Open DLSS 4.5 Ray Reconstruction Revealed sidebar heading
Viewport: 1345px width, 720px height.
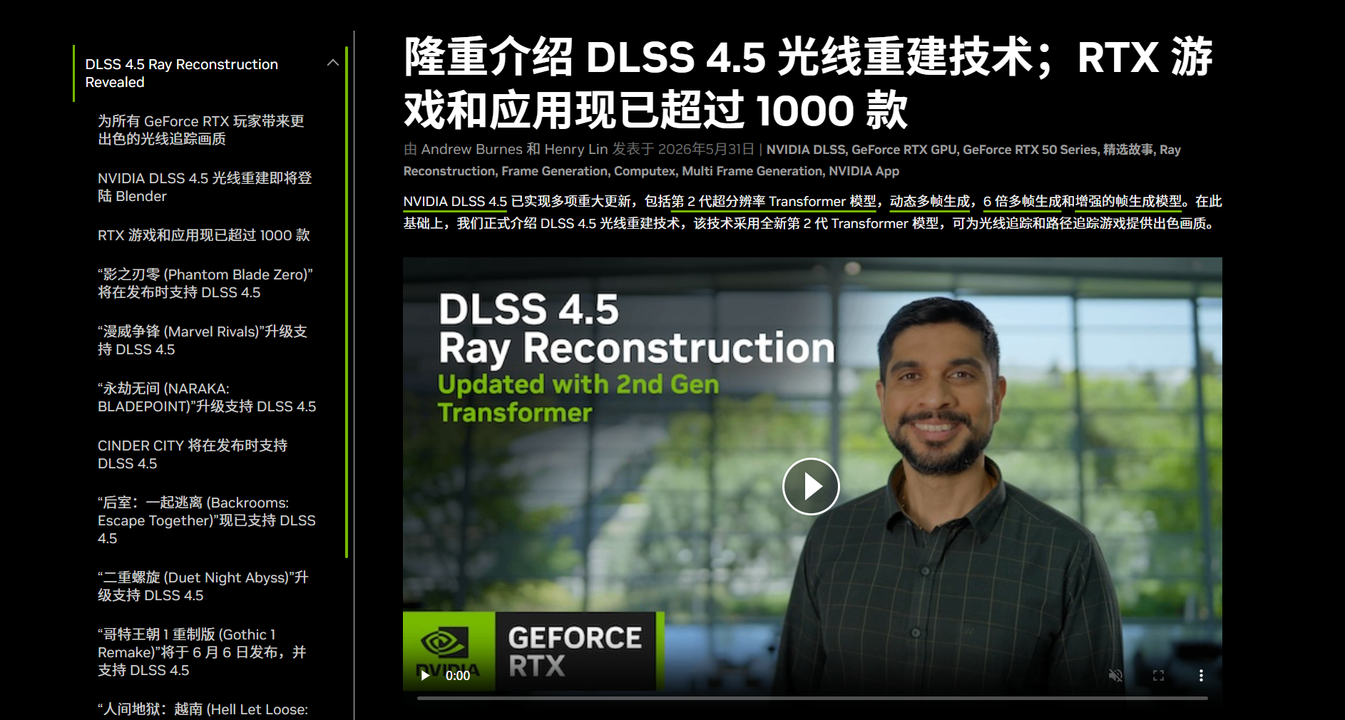181,73
